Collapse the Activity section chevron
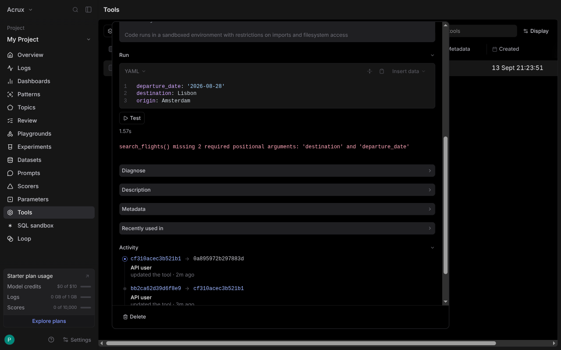Image resolution: width=561 pixels, height=350 pixels. [x=433, y=248]
